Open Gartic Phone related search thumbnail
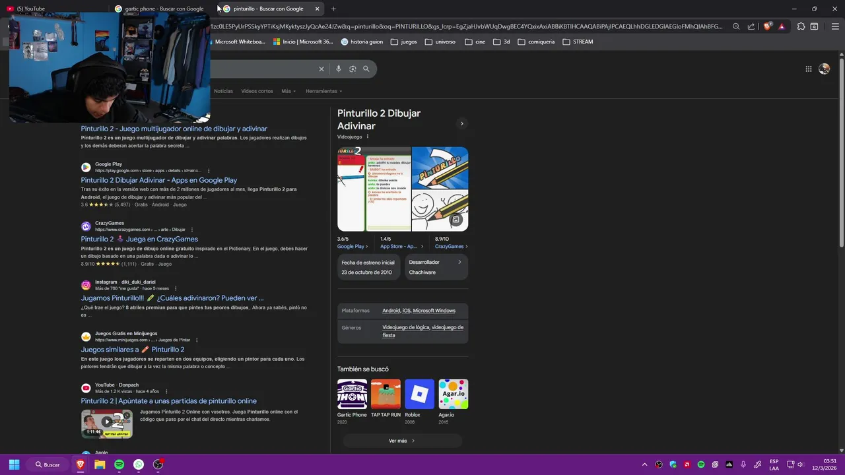The height and width of the screenshot is (475, 845). [x=352, y=394]
